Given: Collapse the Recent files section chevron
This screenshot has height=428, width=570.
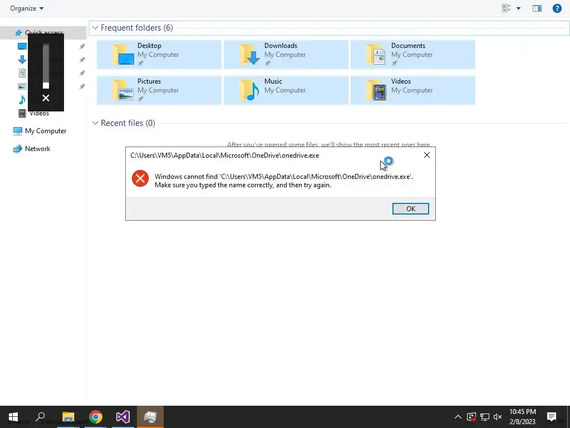Looking at the screenshot, I should pyautogui.click(x=95, y=123).
